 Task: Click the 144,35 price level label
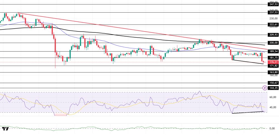coord(272,88)
